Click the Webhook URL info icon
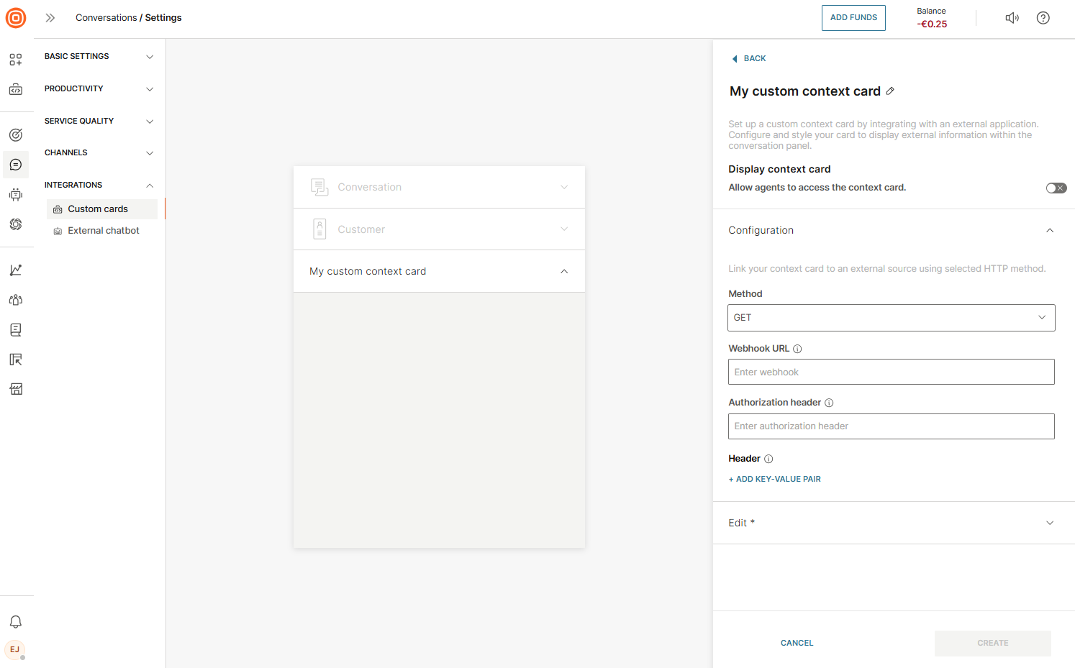The image size is (1075, 668). tap(797, 349)
